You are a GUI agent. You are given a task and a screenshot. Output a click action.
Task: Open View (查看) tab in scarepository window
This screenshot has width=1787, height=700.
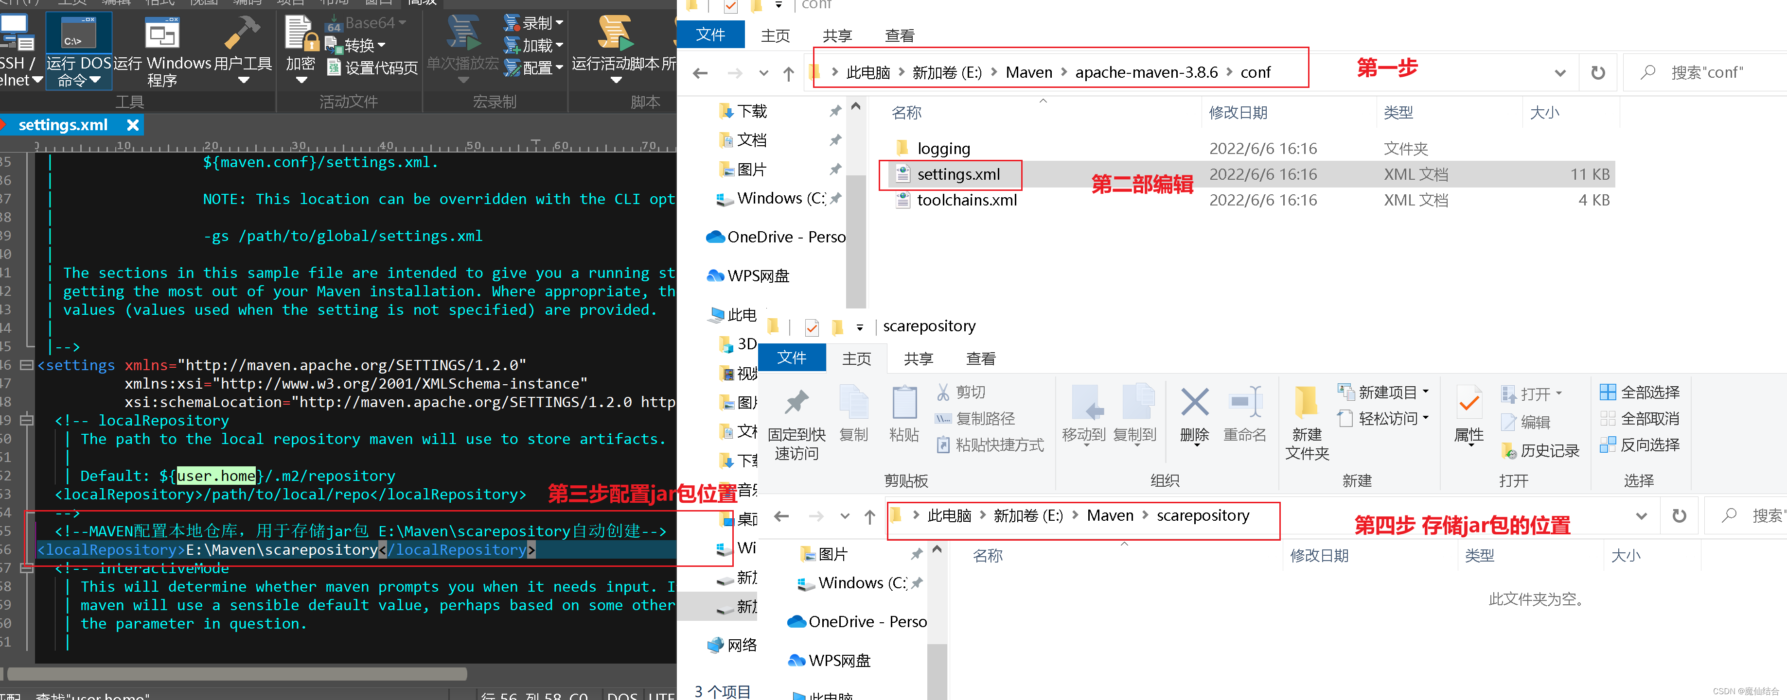(x=981, y=359)
